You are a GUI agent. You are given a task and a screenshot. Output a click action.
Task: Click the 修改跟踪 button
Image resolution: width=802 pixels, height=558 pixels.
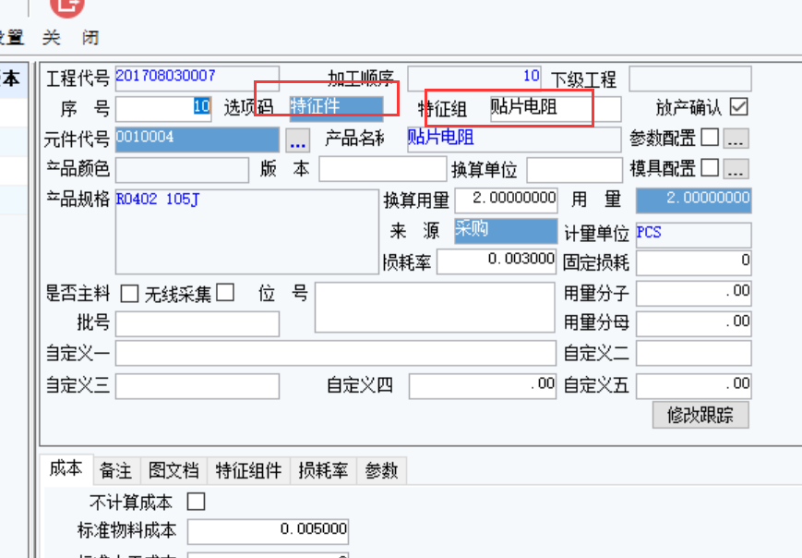pos(700,415)
